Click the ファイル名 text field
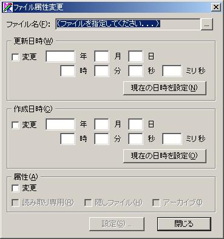This screenshot has height=239, width=224. (127, 24)
